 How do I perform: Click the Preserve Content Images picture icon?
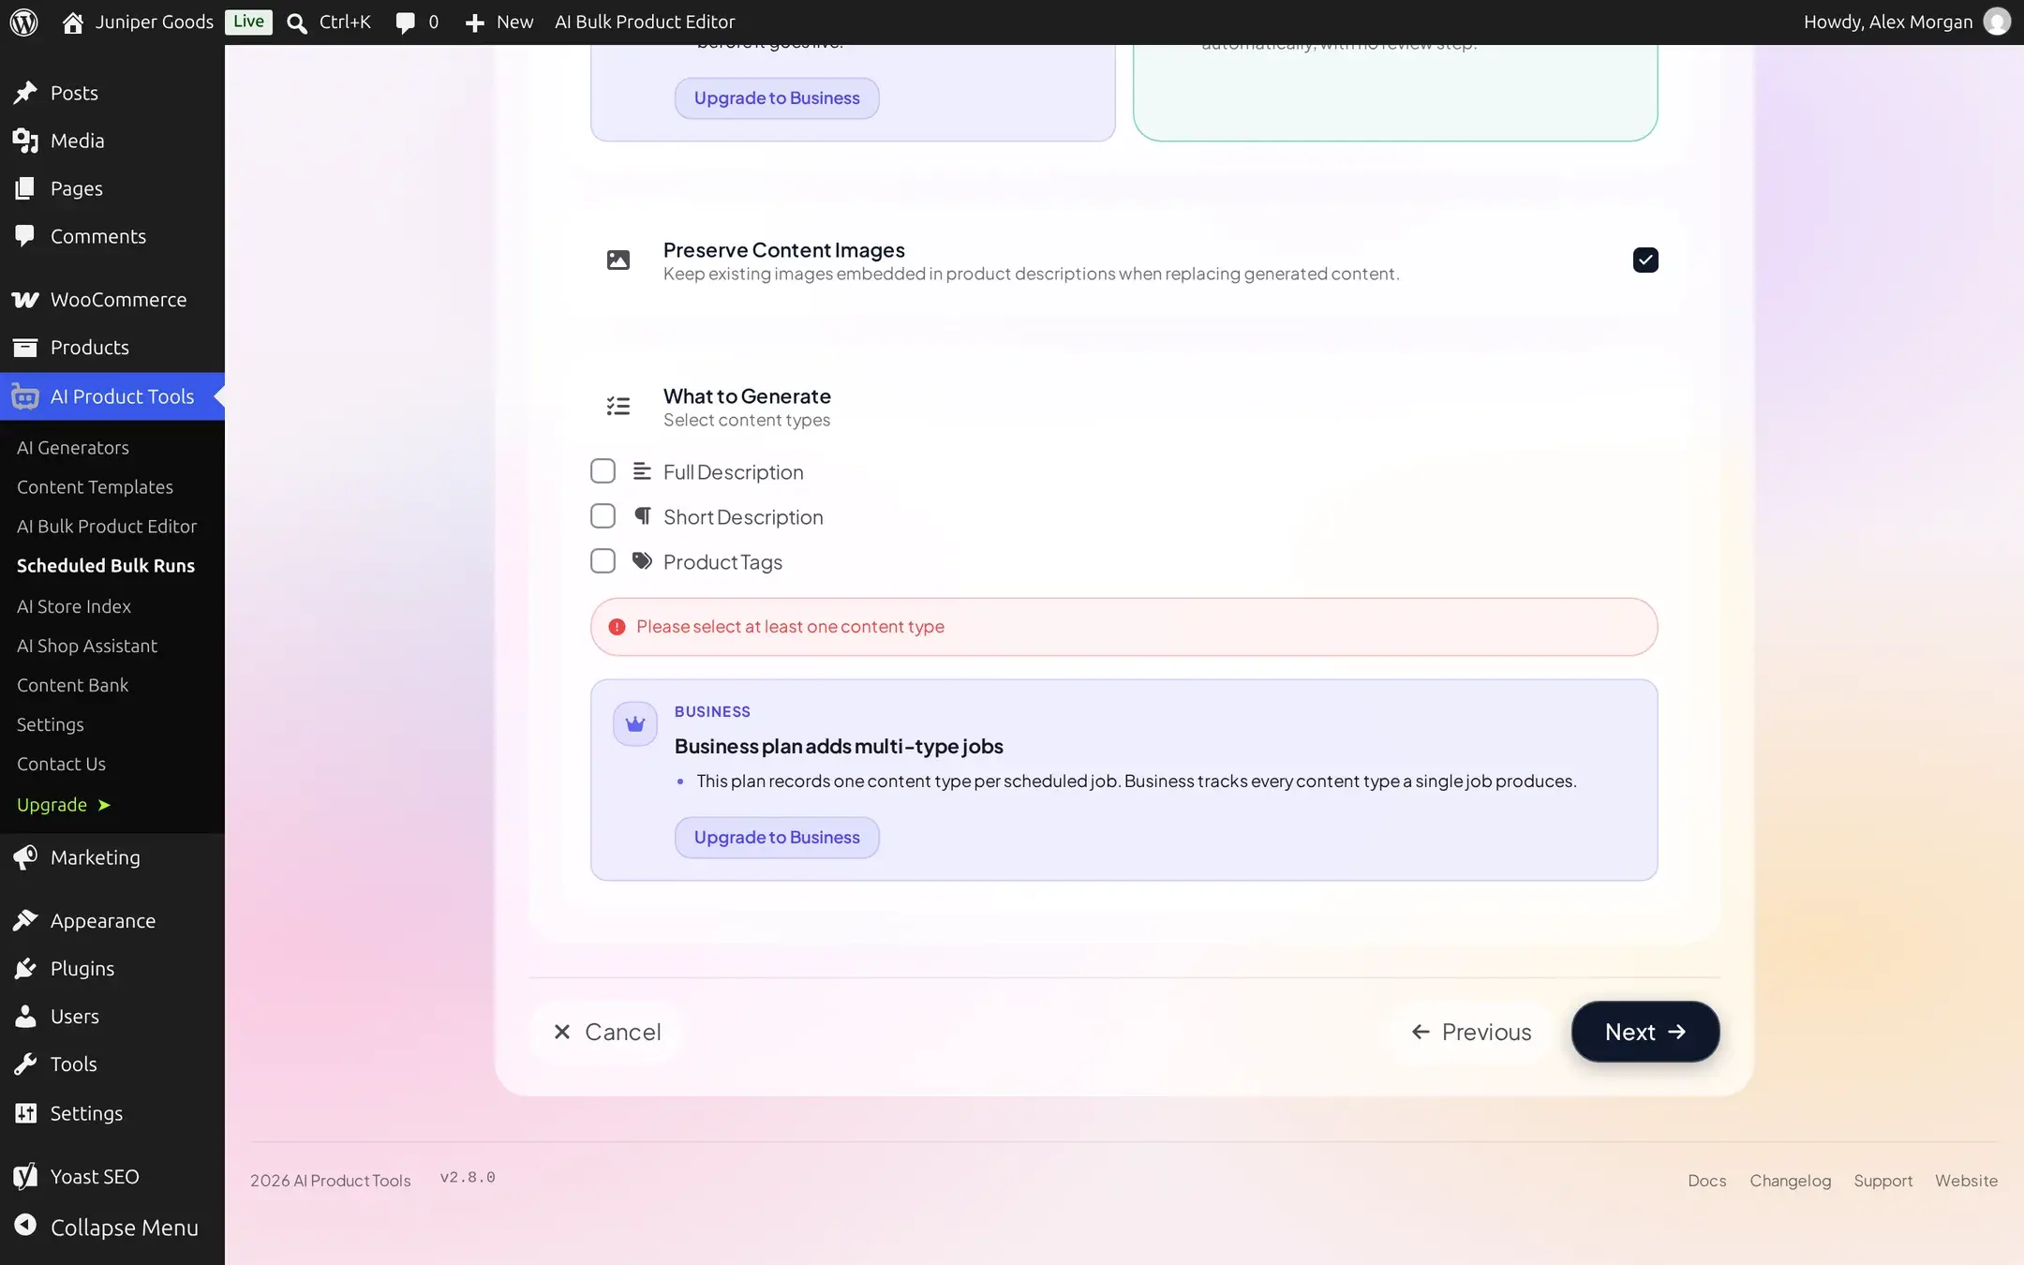coord(618,260)
